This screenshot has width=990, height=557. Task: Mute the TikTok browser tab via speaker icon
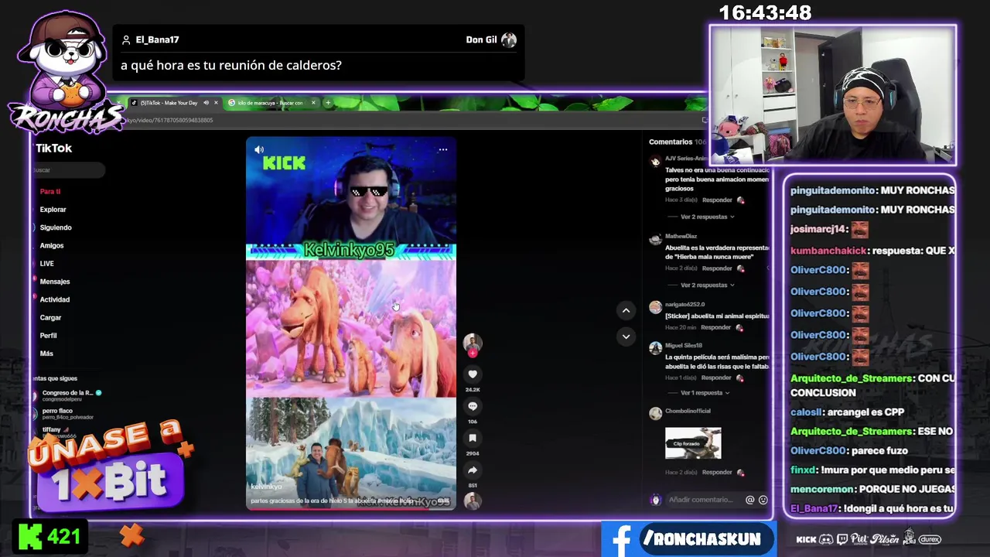[206, 103]
